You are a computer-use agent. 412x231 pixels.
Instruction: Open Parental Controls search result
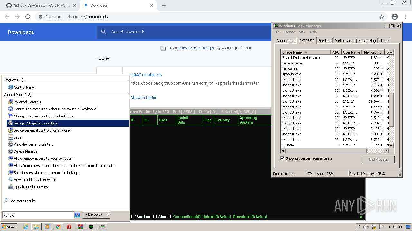27,102
